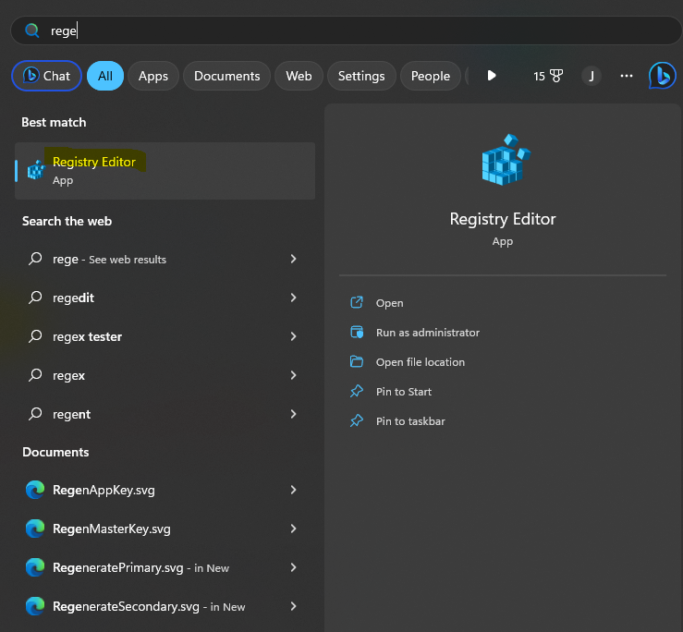683x632 pixels.
Task: Switch to the People filter tab
Action: (x=431, y=76)
